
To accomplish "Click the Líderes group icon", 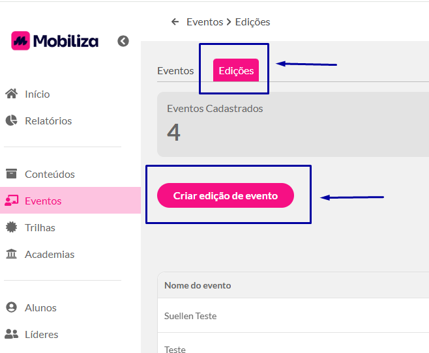I will coord(12,334).
